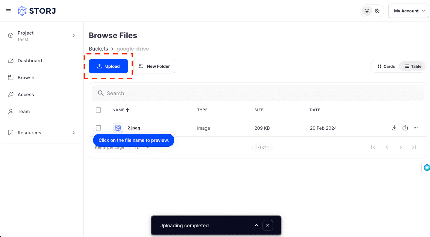This screenshot has width=430, height=237.
Task: Go to next page arrow
Action: [x=400, y=147]
